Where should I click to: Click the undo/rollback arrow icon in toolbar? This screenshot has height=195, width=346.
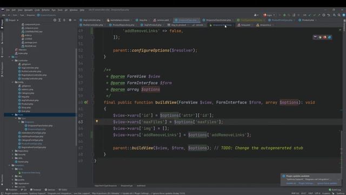(x=329, y=15)
